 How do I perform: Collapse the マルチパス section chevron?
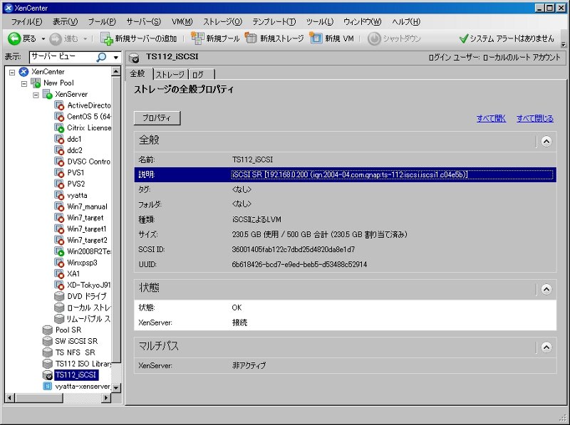(546, 347)
